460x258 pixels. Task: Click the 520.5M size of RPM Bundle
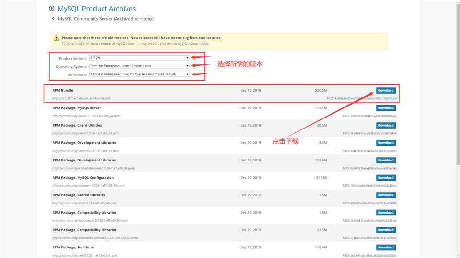coord(321,90)
